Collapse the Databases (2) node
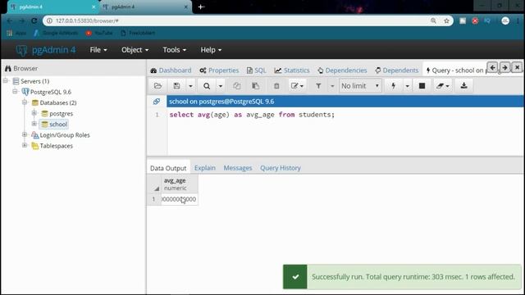 25,102
